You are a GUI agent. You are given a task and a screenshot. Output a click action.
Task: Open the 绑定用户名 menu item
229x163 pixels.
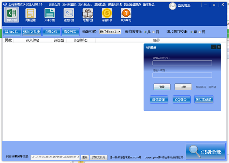pos(115,5)
